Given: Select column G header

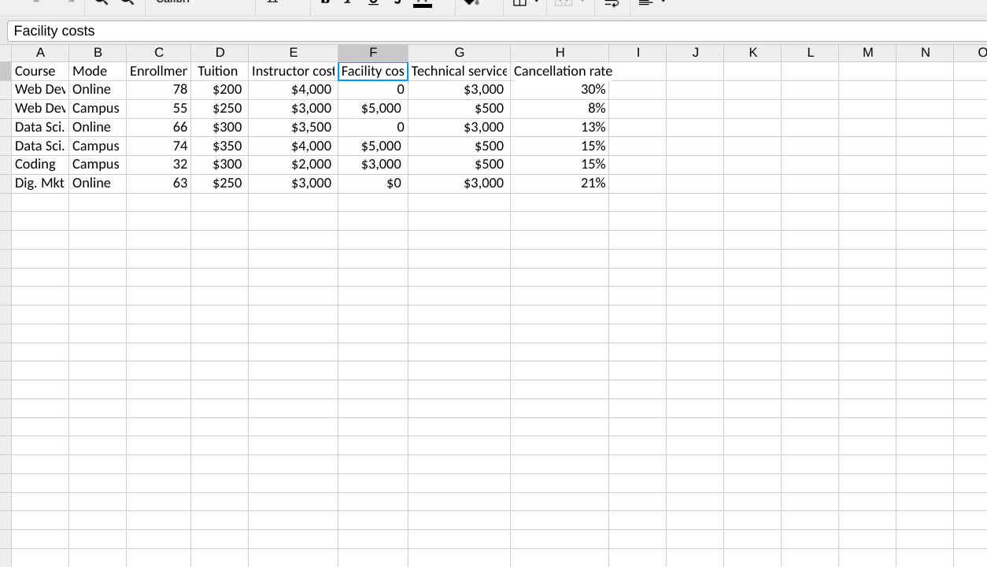Looking at the screenshot, I should pyautogui.click(x=460, y=53).
